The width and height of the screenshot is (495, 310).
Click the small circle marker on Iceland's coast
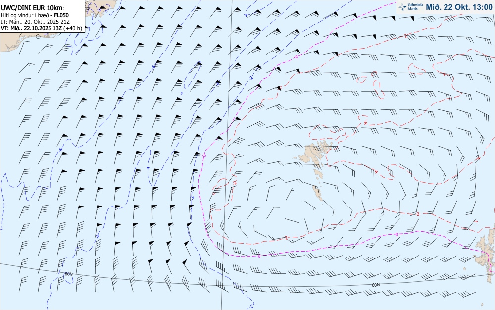[38, 36]
